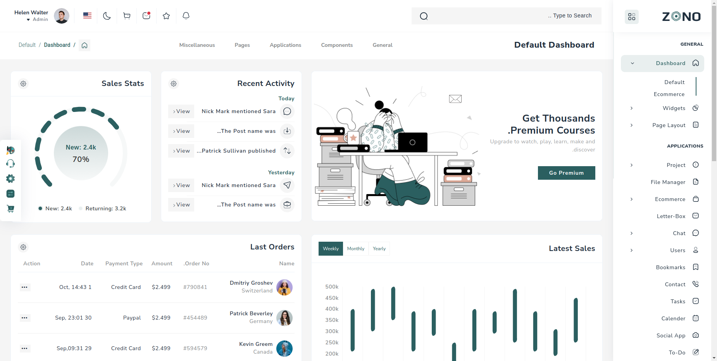This screenshot has height=361, width=717.
Task: Open the shopping cart icon in header
Action: pyautogui.click(x=127, y=16)
